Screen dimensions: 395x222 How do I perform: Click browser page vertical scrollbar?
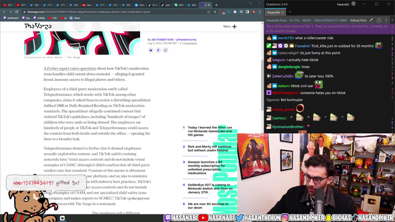[262, 86]
